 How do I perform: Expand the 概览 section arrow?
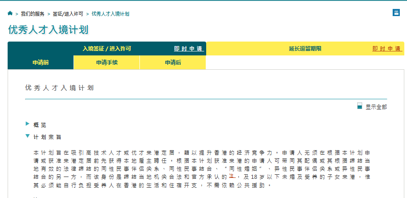tap(28, 124)
